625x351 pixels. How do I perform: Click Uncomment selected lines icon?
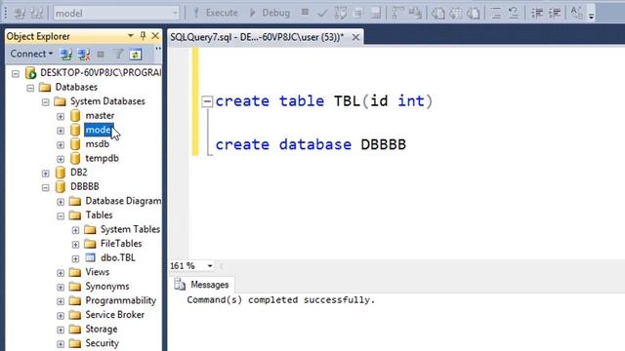pyautogui.click(x=514, y=13)
